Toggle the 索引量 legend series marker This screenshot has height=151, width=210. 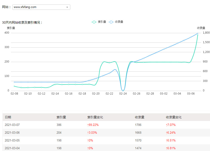[x=94, y=22]
